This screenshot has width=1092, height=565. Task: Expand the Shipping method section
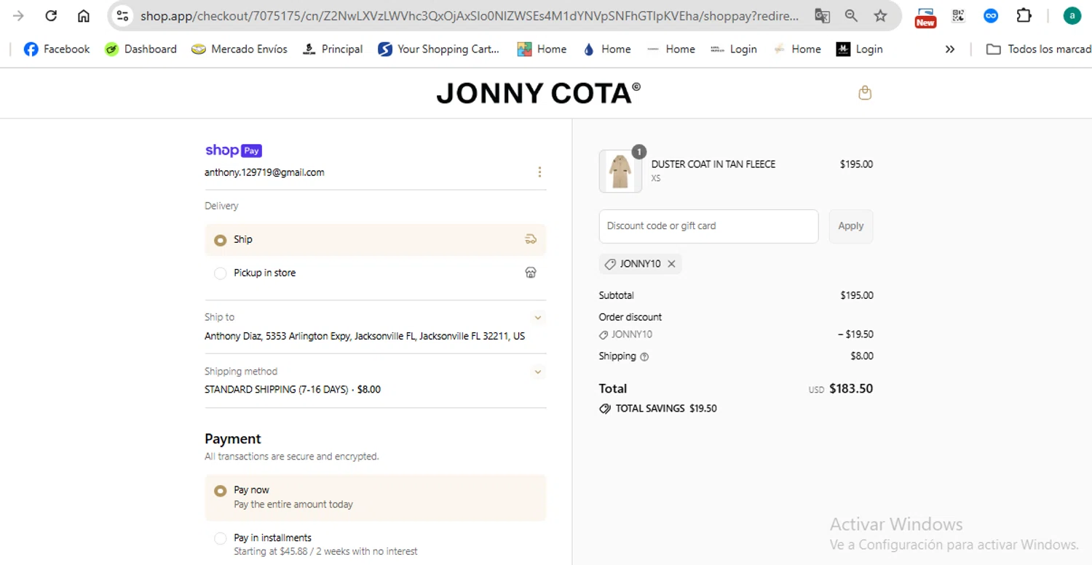click(x=538, y=372)
